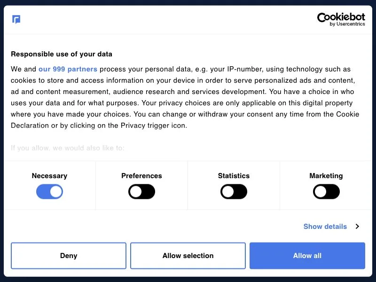Click the blue site logo icon
The width and height of the screenshot is (376, 282).
[16, 19]
